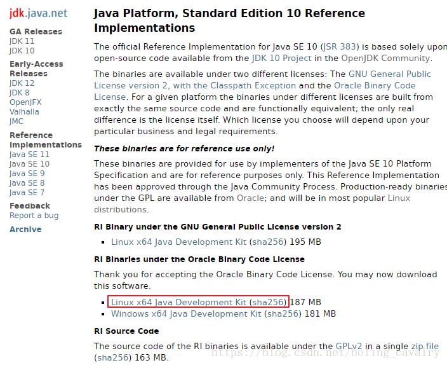
Task: Open the Valhalla sidebar link
Action: pos(24,112)
